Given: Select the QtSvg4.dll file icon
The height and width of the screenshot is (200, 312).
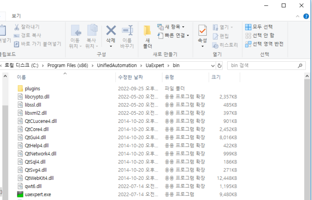Looking at the screenshot, I should click(20, 170).
